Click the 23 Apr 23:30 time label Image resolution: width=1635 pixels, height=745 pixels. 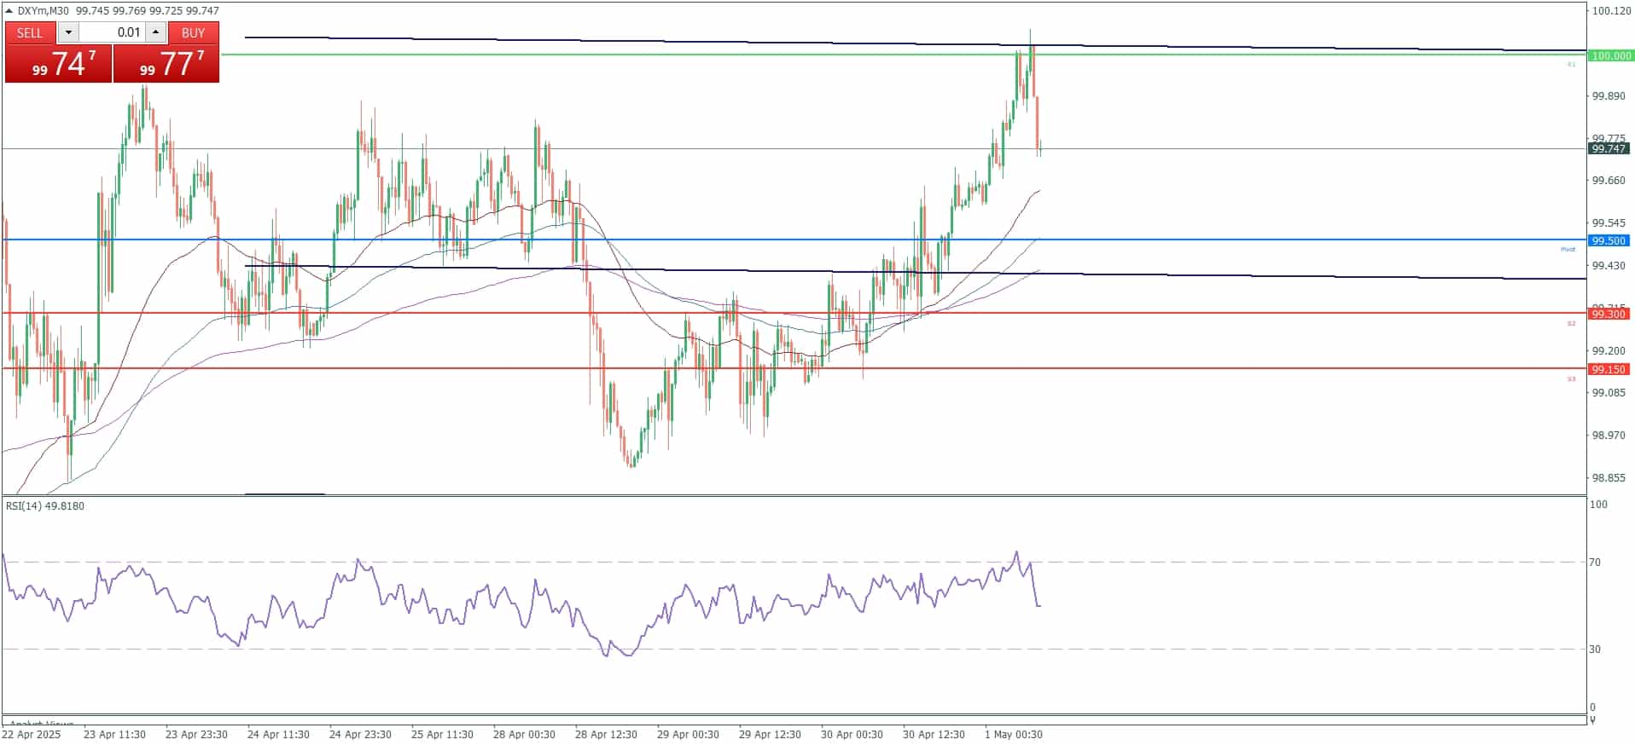[x=196, y=735]
